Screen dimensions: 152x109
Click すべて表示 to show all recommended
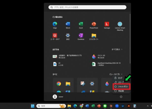click(x=117, y=50)
